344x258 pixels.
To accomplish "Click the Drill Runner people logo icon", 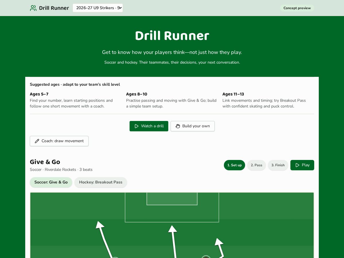I will 33,8.
